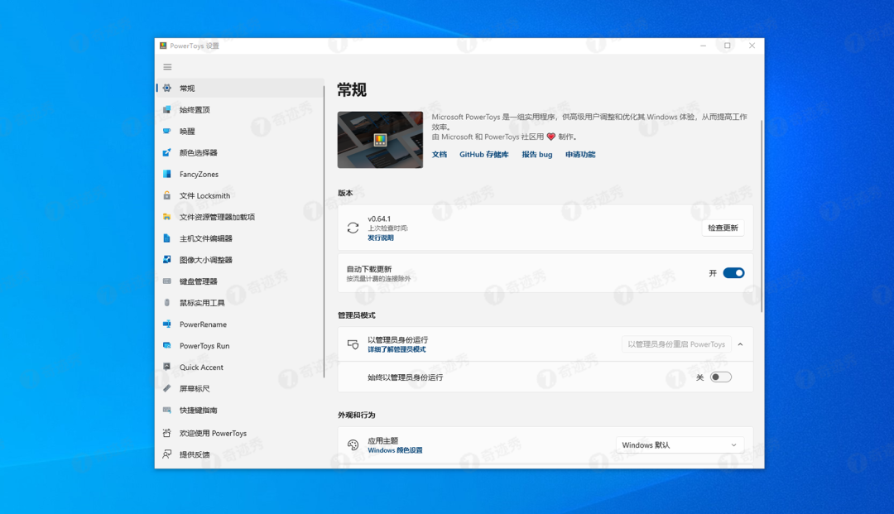Open the GitHub 存储库 link
This screenshot has height=514, width=894.
[x=484, y=155]
